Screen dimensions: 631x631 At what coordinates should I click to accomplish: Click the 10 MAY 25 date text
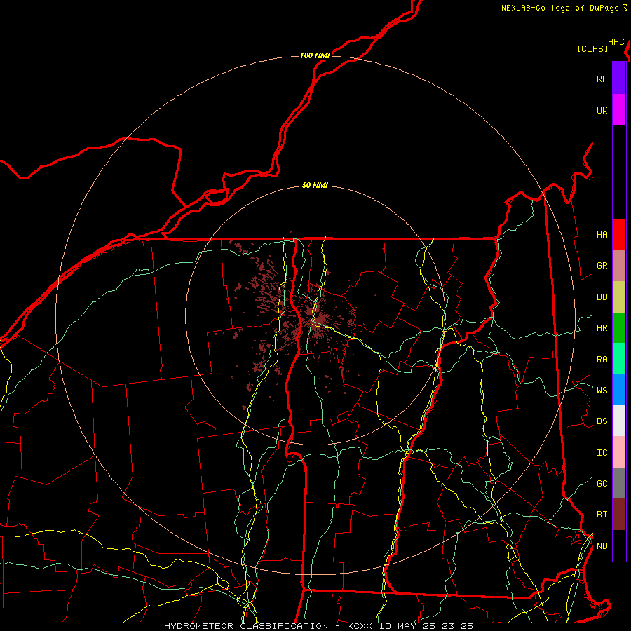click(x=405, y=626)
